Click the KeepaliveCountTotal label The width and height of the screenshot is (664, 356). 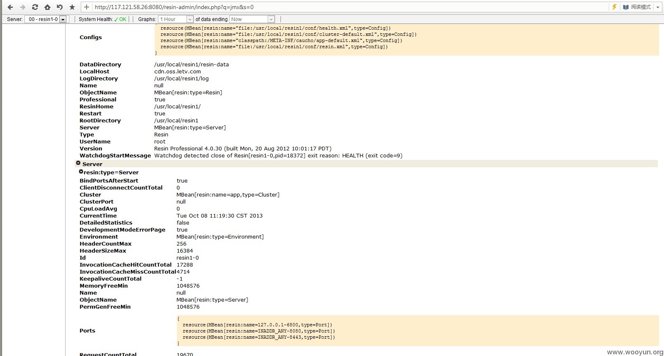coord(111,279)
